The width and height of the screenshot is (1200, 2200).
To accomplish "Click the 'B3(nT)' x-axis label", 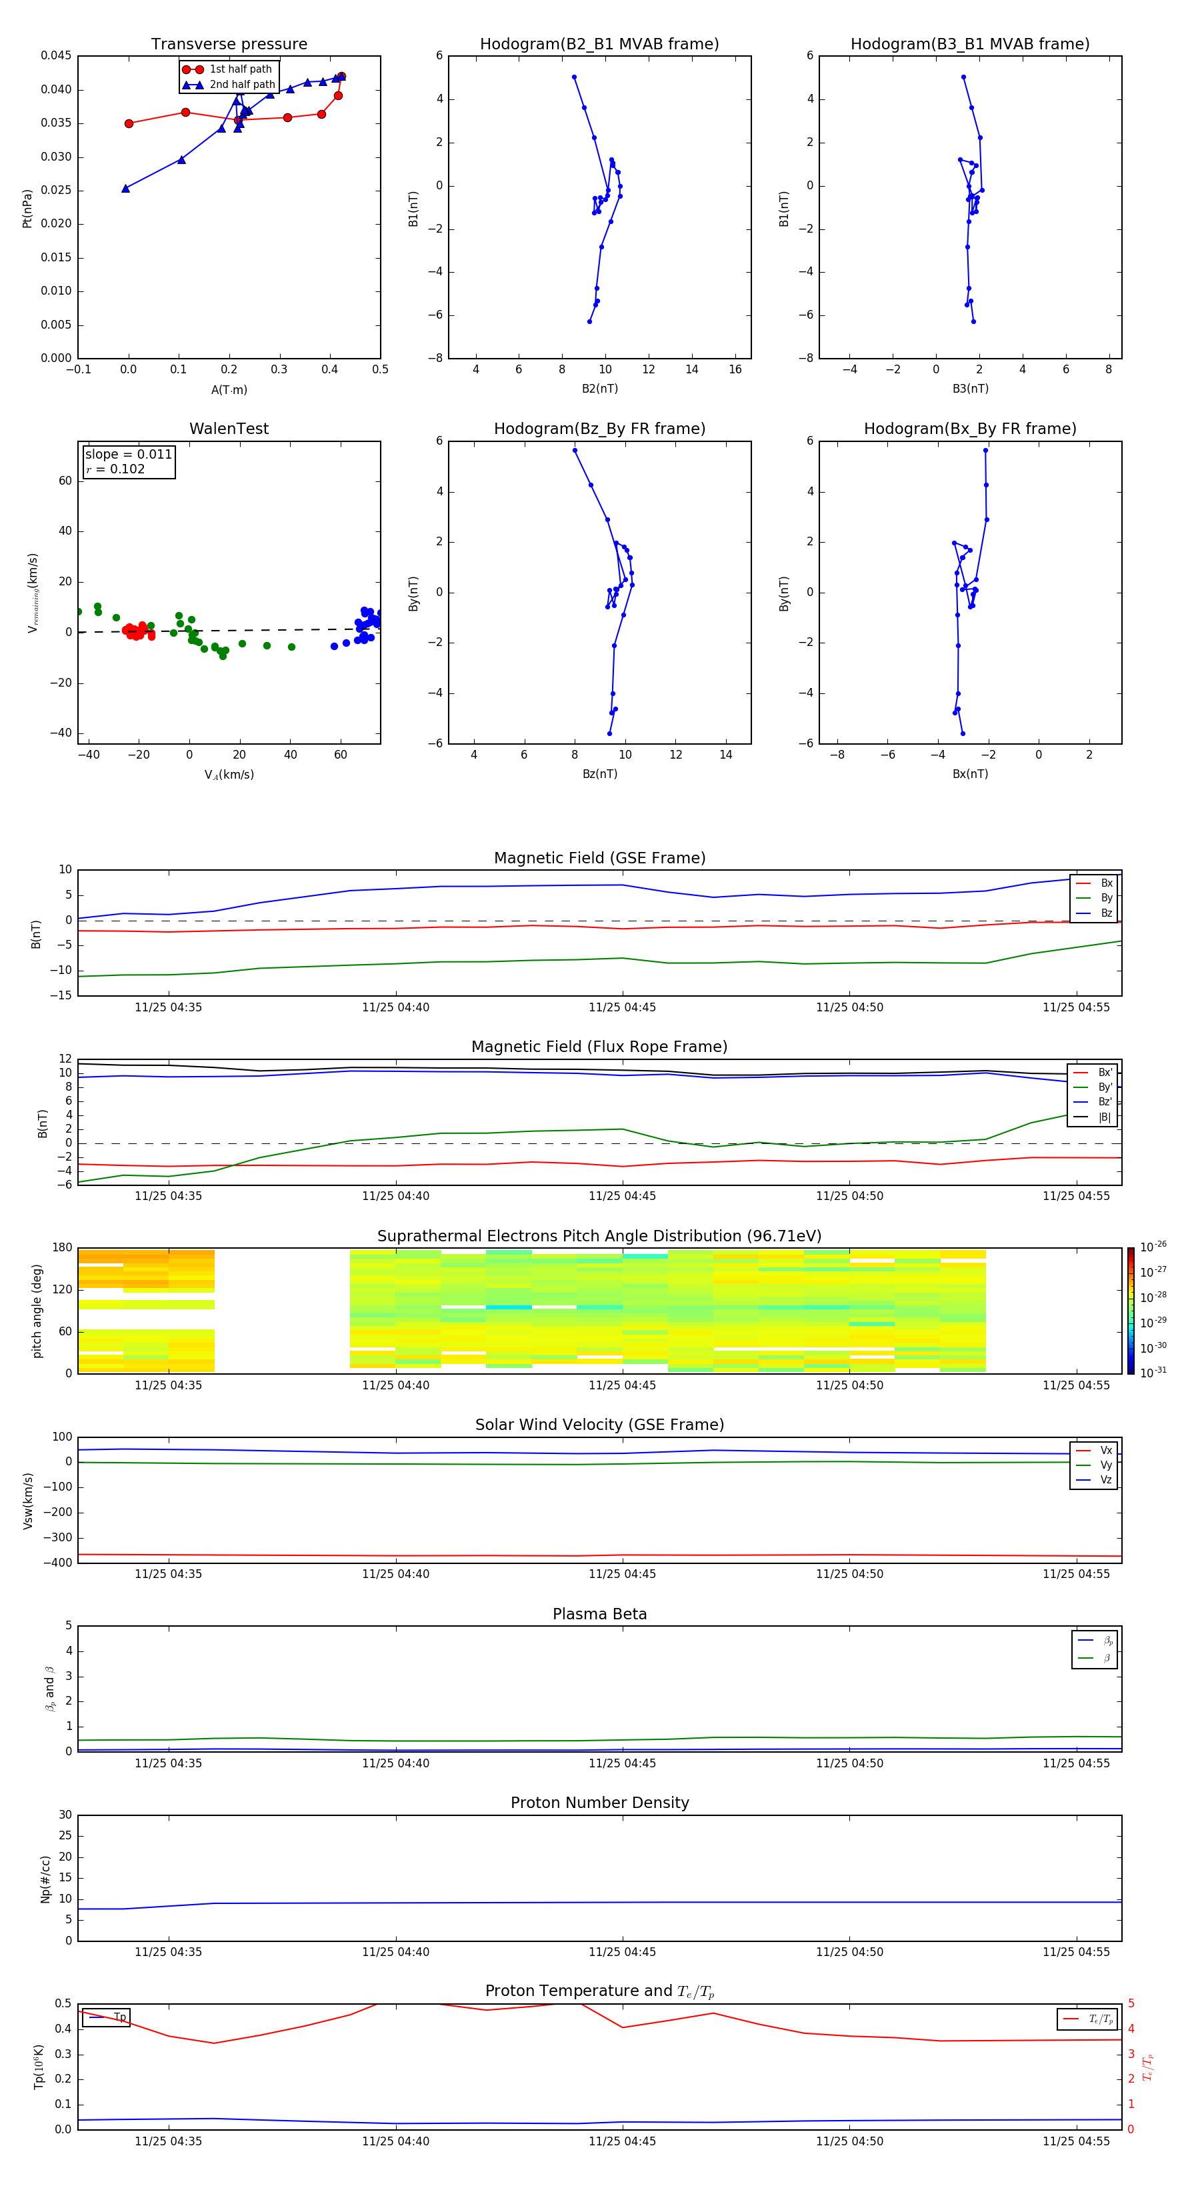I will tap(970, 389).
